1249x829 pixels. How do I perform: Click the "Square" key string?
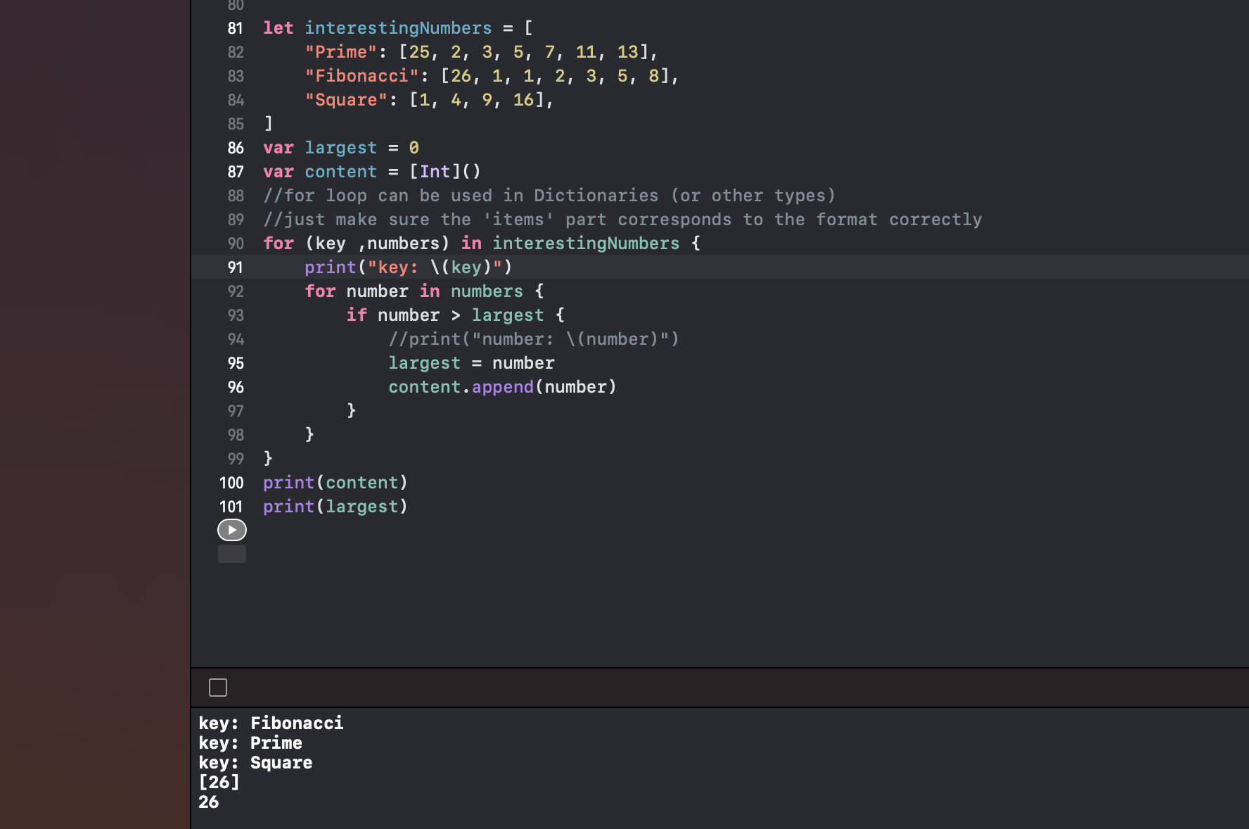tap(345, 100)
